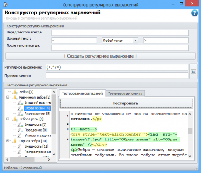Click test text scrollbar down arrow
The width and height of the screenshot is (201, 173).
pyautogui.click(x=190, y=156)
